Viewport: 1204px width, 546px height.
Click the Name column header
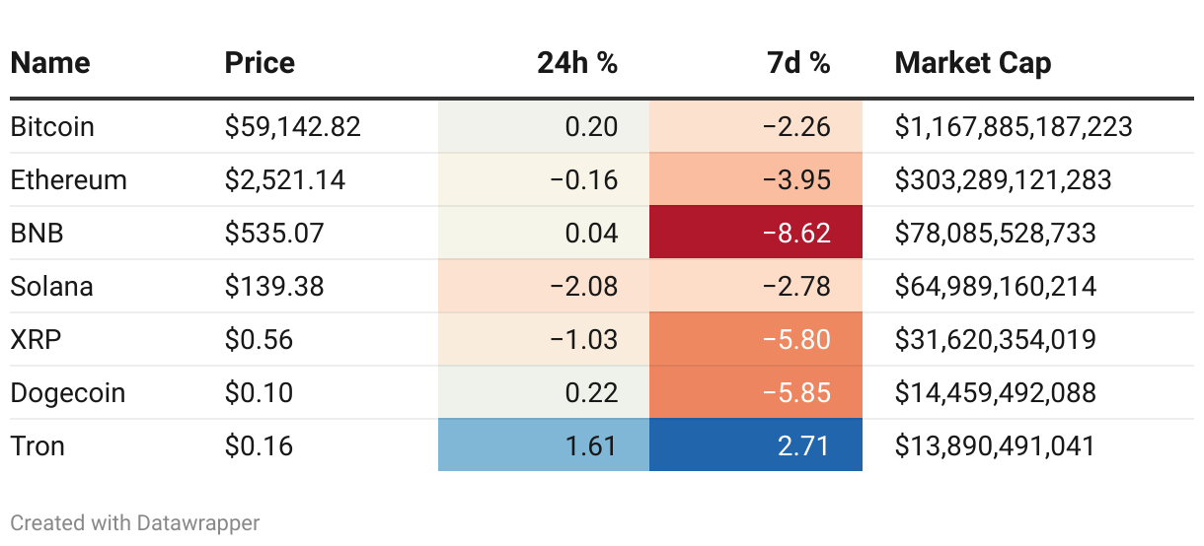(x=50, y=63)
